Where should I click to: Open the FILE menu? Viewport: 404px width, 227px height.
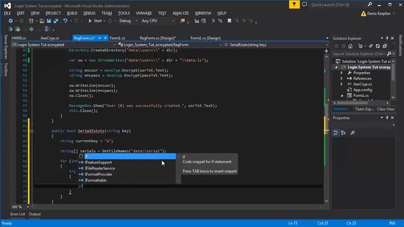(x=8, y=13)
